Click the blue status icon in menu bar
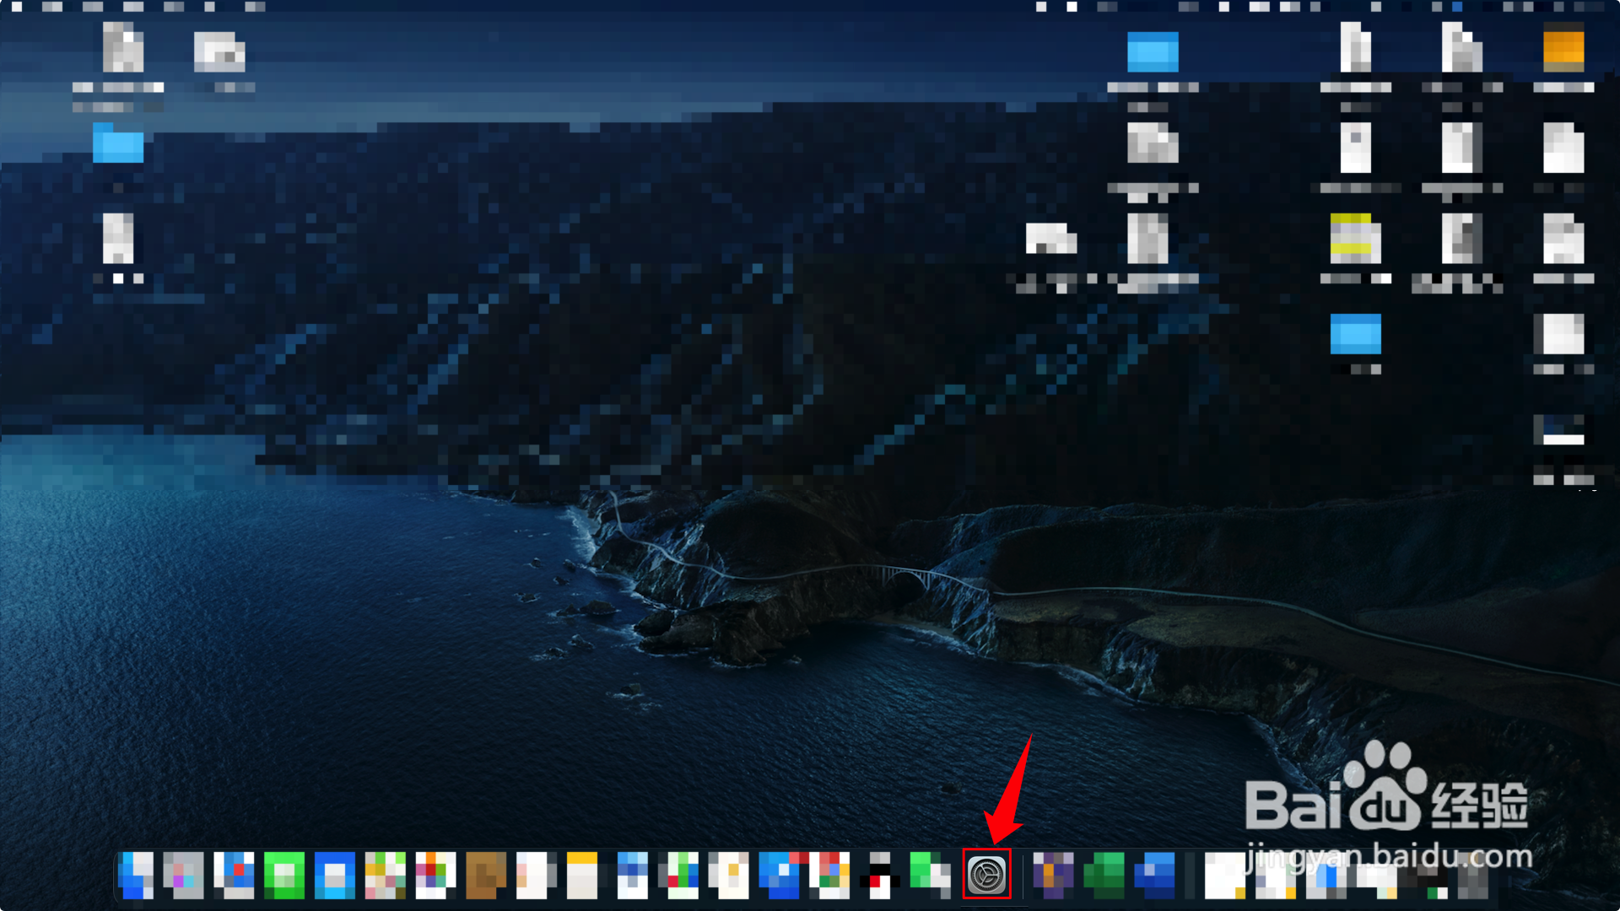The image size is (1620, 911). click(x=1457, y=7)
